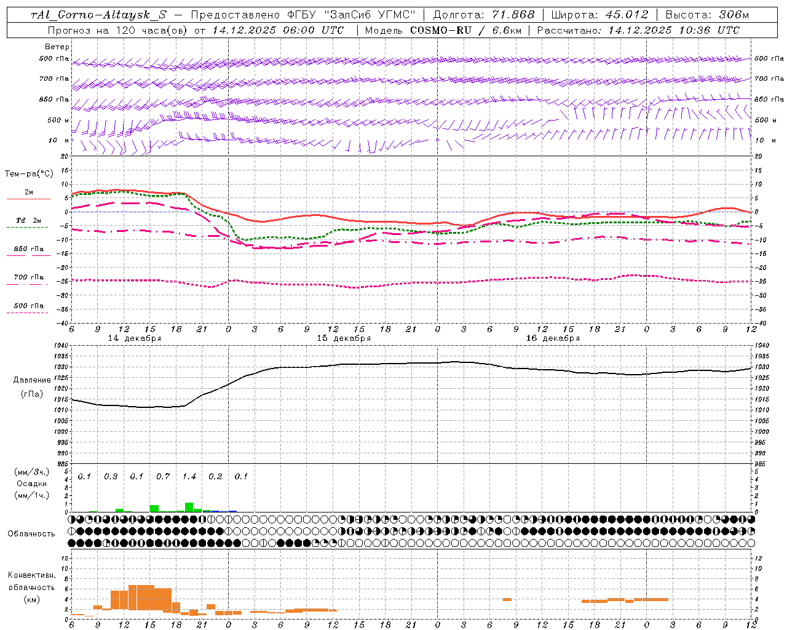Click the Широта: 45.012 value

[x=599, y=15]
